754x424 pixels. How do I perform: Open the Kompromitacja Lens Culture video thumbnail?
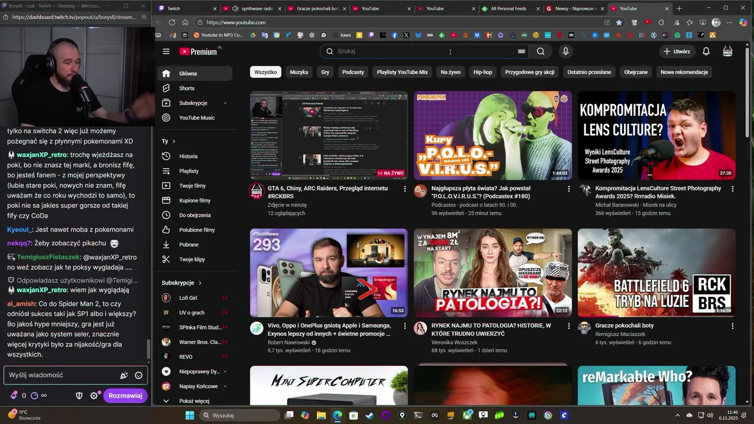(656, 135)
